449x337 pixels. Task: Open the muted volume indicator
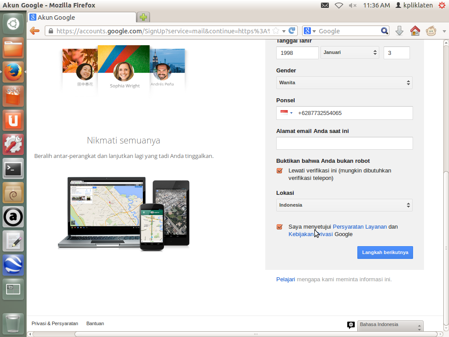pyautogui.click(x=353, y=5)
